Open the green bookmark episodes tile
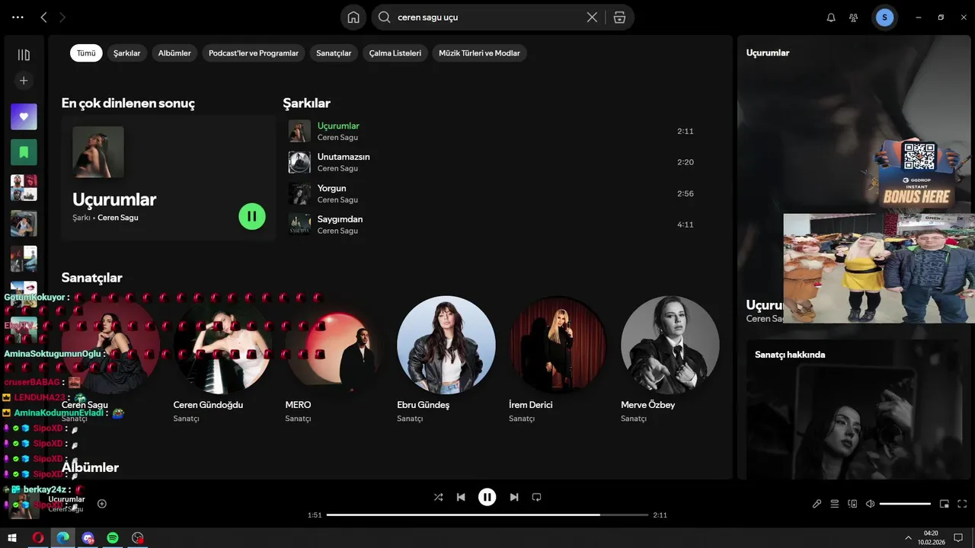The height and width of the screenshot is (548, 975). pos(24,152)
